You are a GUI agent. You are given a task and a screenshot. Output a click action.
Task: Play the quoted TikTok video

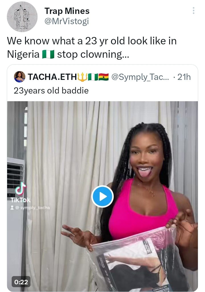pos(102,196)
